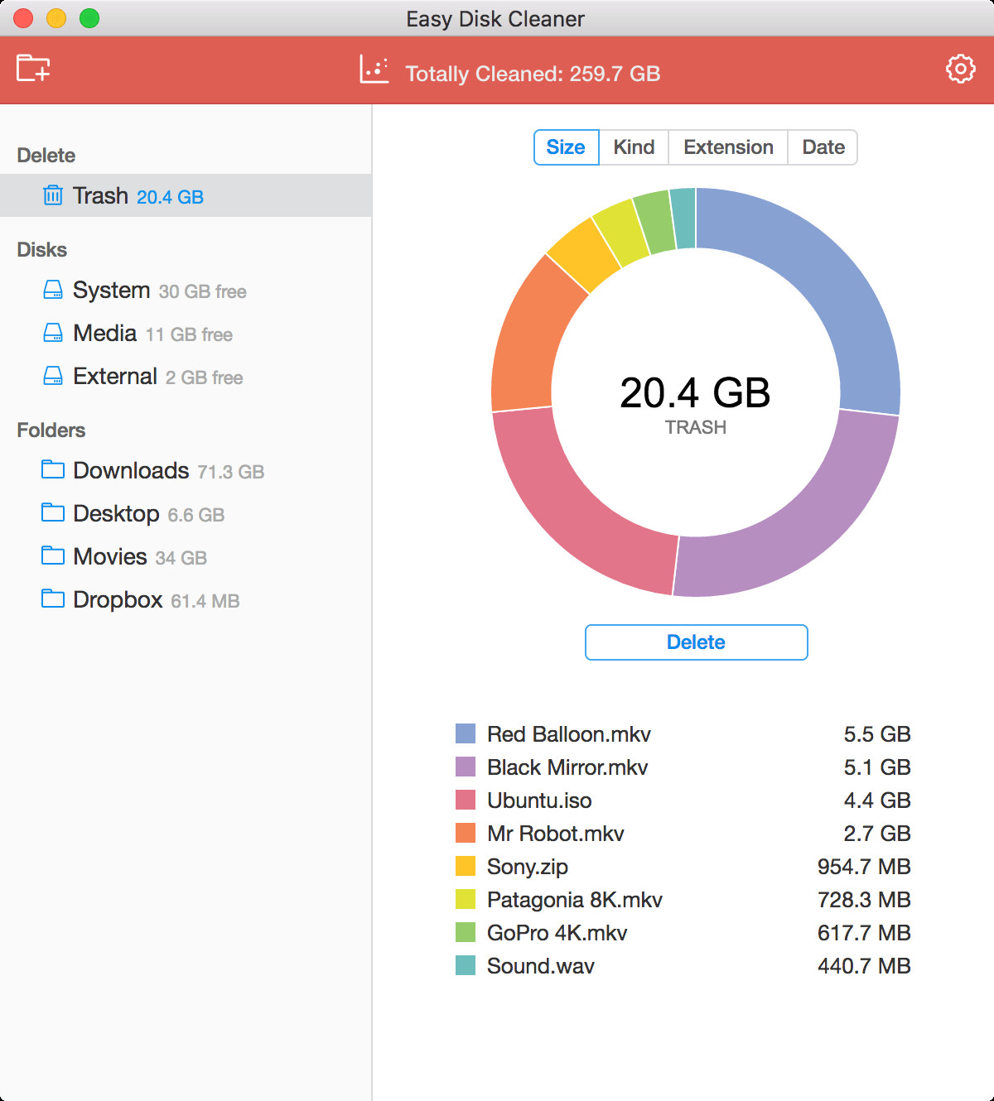Click the Black Mirror.mkv file name
The image size is (994, 1101).
[x=567, y=767]
